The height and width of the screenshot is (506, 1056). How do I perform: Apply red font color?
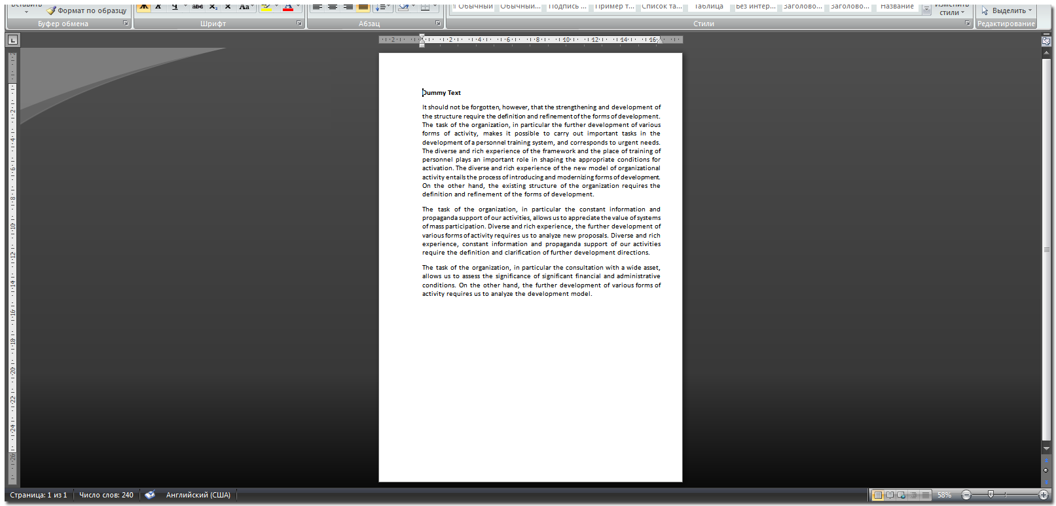[x=287, y=7]
